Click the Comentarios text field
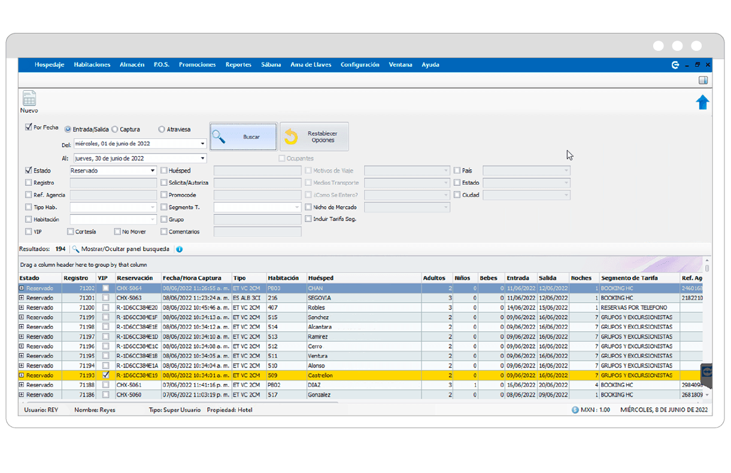 point(257,231)
